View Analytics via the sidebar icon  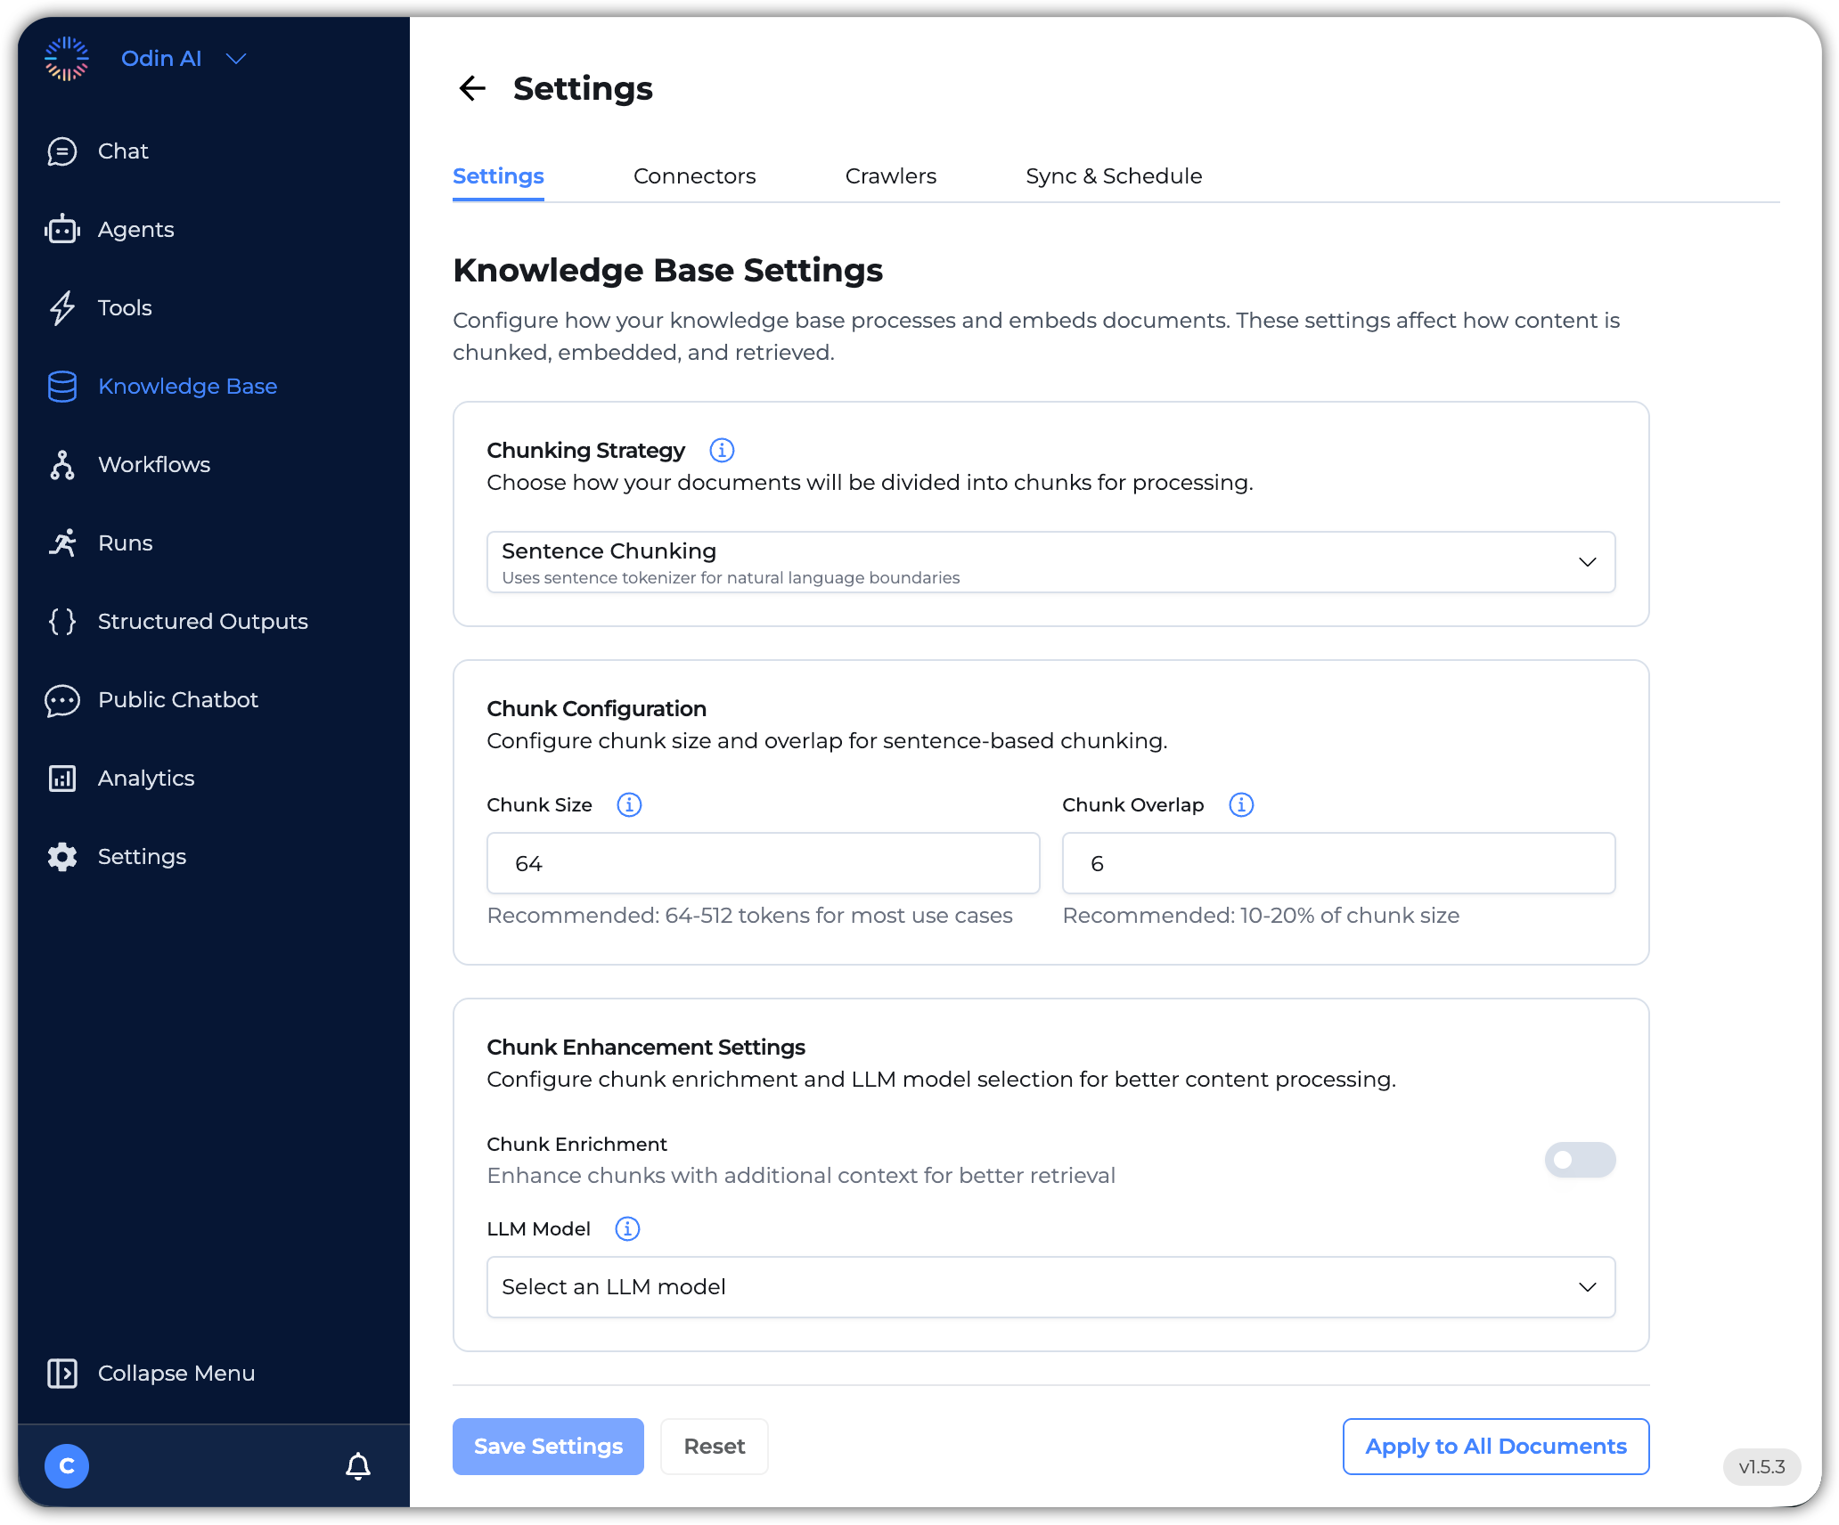pyautogui.click(x=61, y=778)
